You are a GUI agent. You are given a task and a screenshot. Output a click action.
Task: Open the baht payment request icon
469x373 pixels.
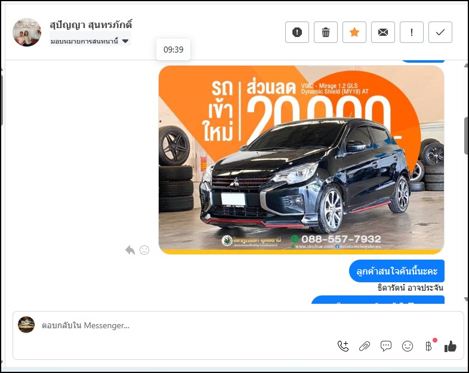pos(429,346)
